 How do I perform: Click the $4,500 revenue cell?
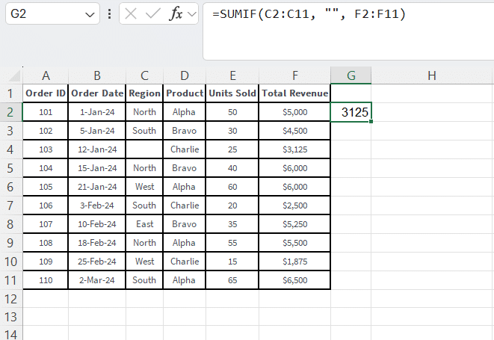pos(294,131)
